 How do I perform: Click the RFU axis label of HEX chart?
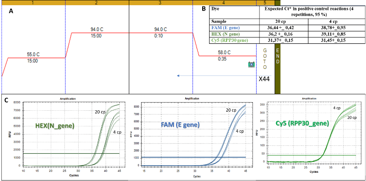click(10, 134)
